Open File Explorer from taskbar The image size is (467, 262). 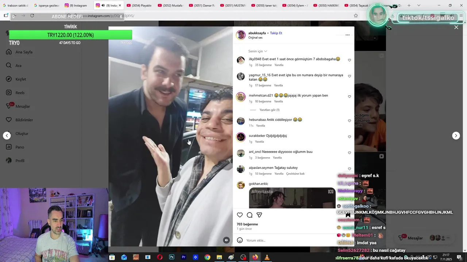coord(219,257)
